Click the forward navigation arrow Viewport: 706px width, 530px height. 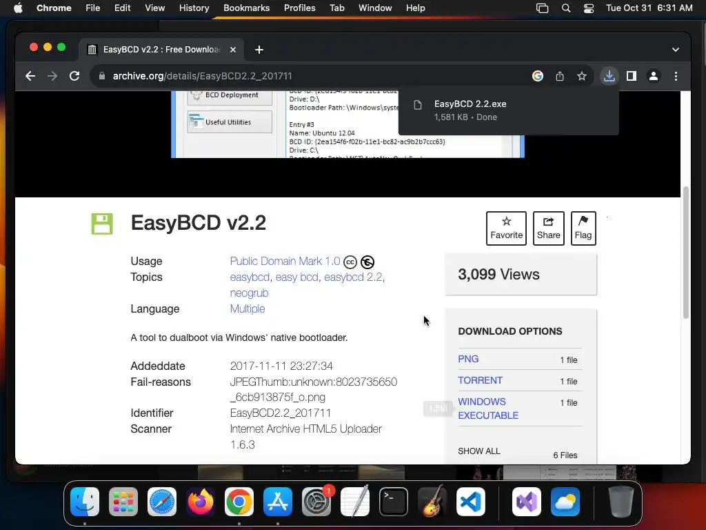coord(52,76)
